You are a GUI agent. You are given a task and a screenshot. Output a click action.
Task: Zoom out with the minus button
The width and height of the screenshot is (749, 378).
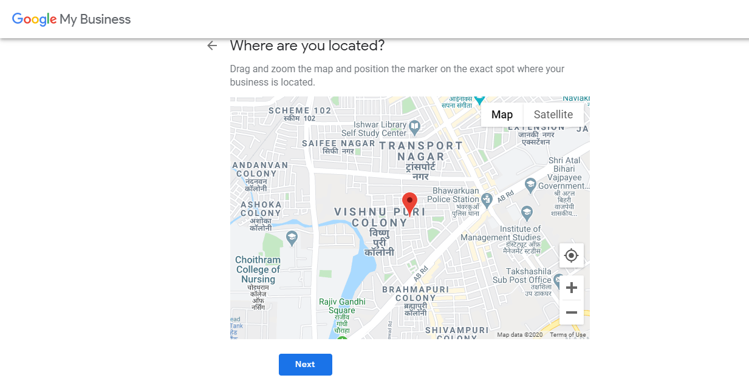pos(571,312)
